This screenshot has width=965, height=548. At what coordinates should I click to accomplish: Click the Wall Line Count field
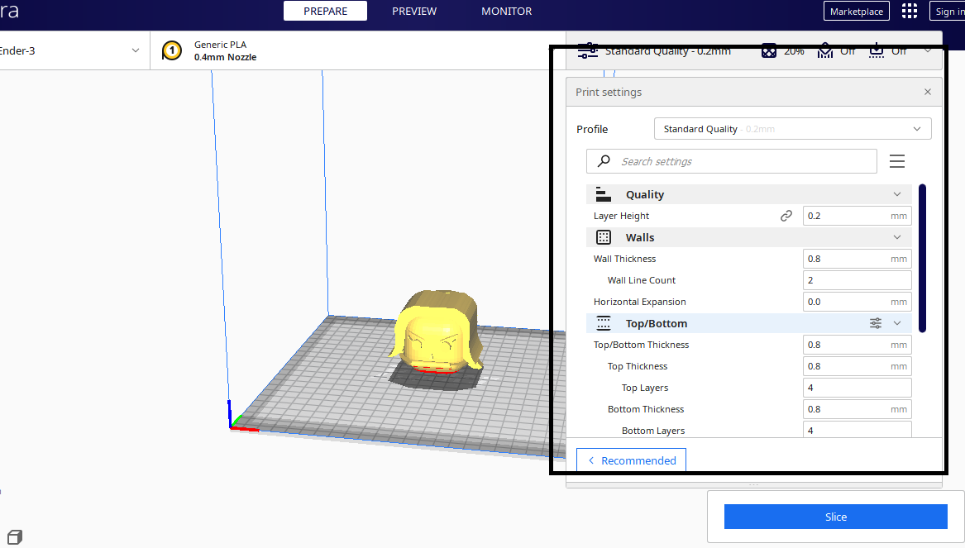click(857, 280)
